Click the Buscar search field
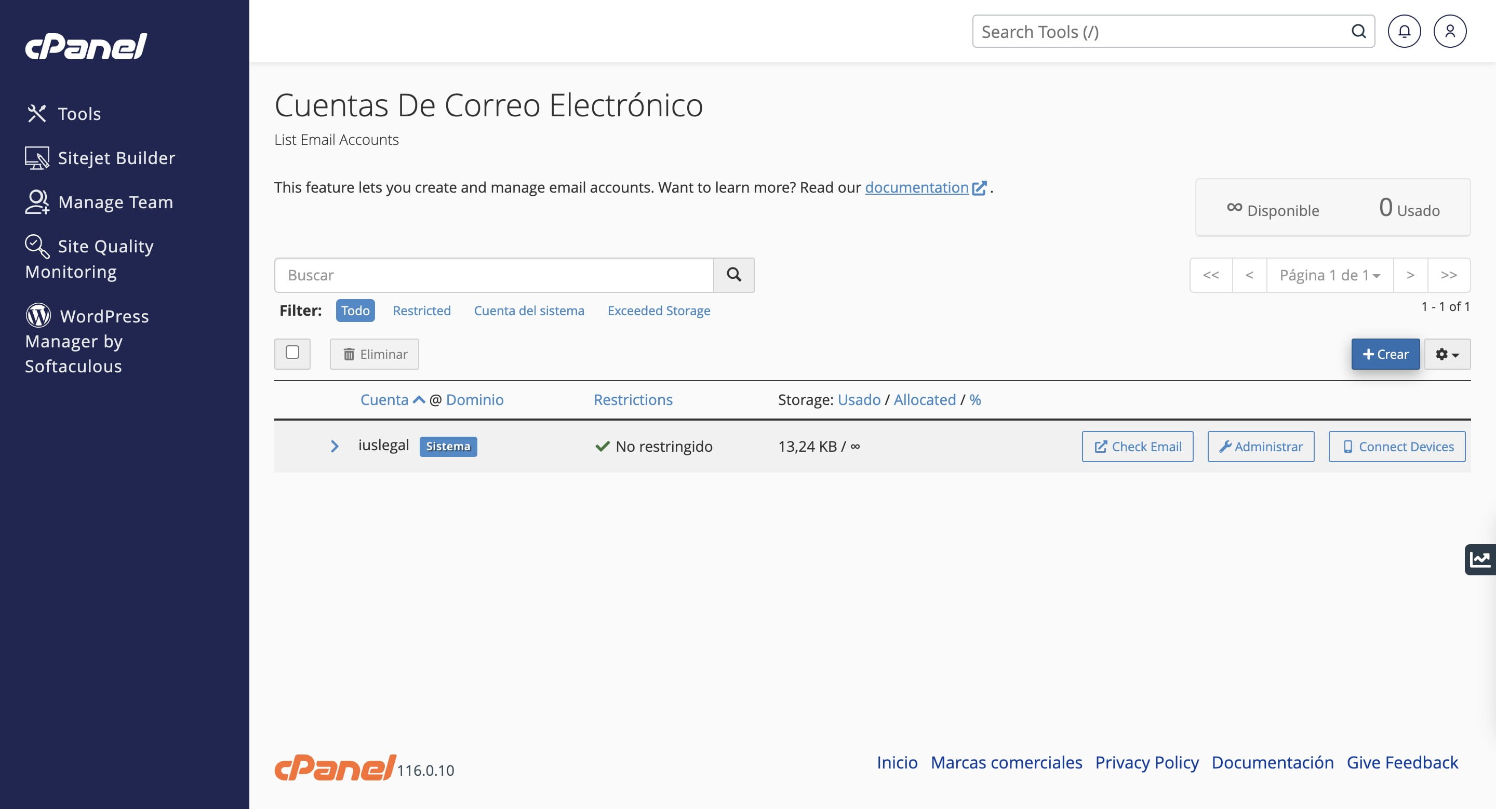This screenshot has width=1496, height=809. click(x=493, y=275)
